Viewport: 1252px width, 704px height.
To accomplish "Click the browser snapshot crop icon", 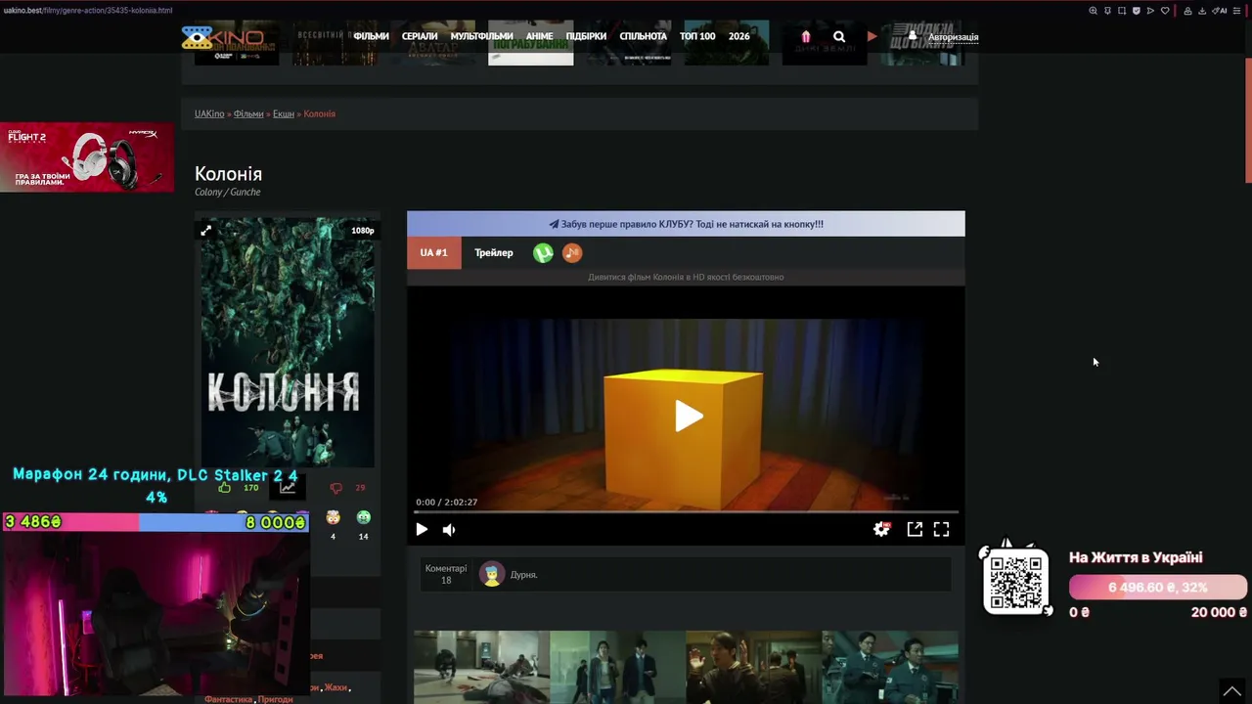I will click(x=1122, y=11).
